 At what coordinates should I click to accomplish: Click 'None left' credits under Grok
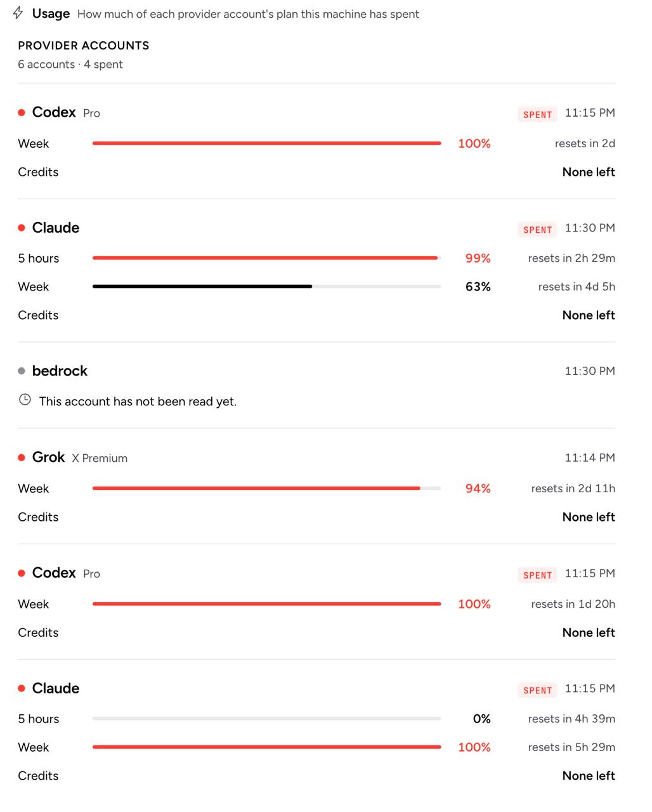(x=589, y=517)
